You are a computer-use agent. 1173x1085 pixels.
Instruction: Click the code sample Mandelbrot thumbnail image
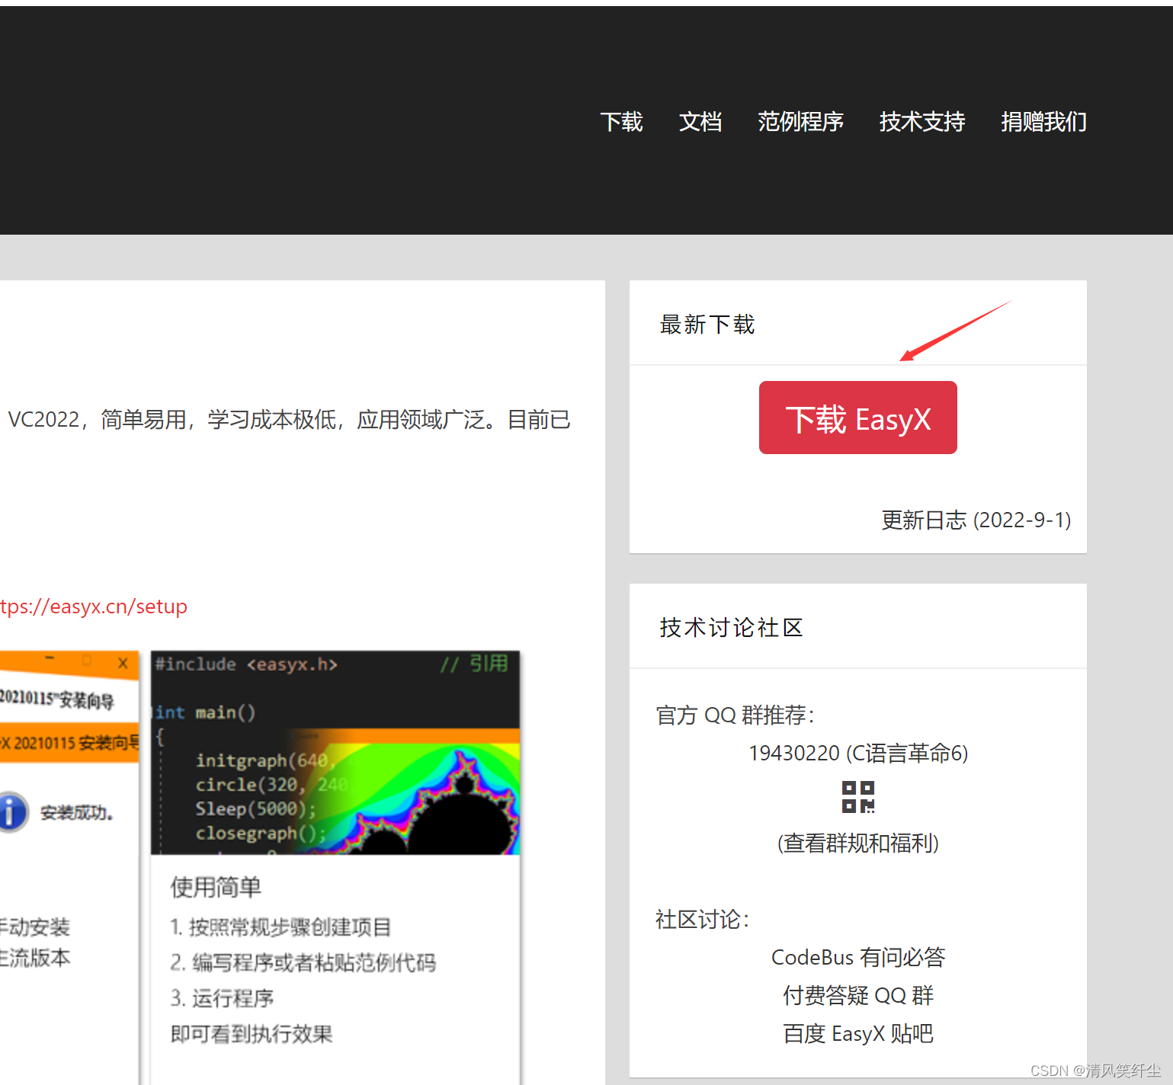point(335,752)
